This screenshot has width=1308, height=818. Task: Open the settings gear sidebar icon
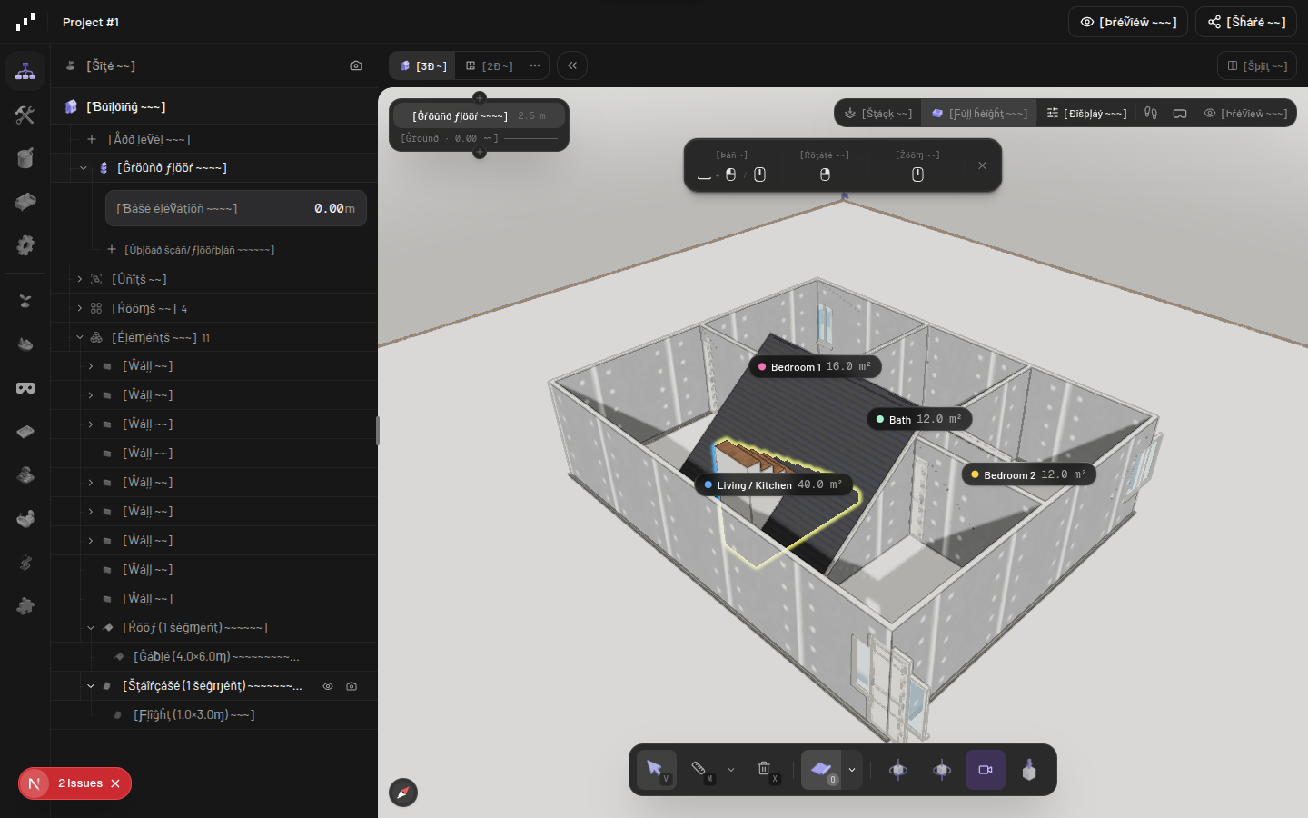pyautogui.click(x=25, y=245)
